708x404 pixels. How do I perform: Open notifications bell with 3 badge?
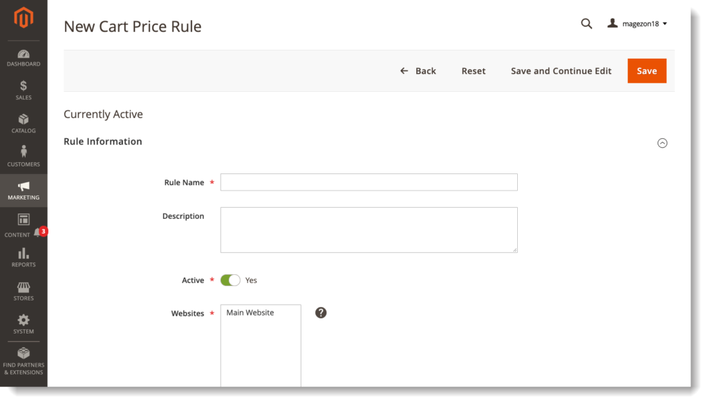point(38,233)
